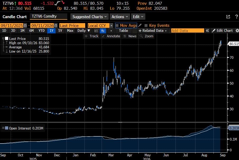This screenshot has width=239, height=160.
Task: Click Hi 83.045 in header
Action: pyautogui.click(x=93, y=8)
